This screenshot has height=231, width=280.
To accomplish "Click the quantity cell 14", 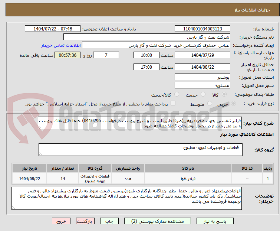I will pos(63,179).
